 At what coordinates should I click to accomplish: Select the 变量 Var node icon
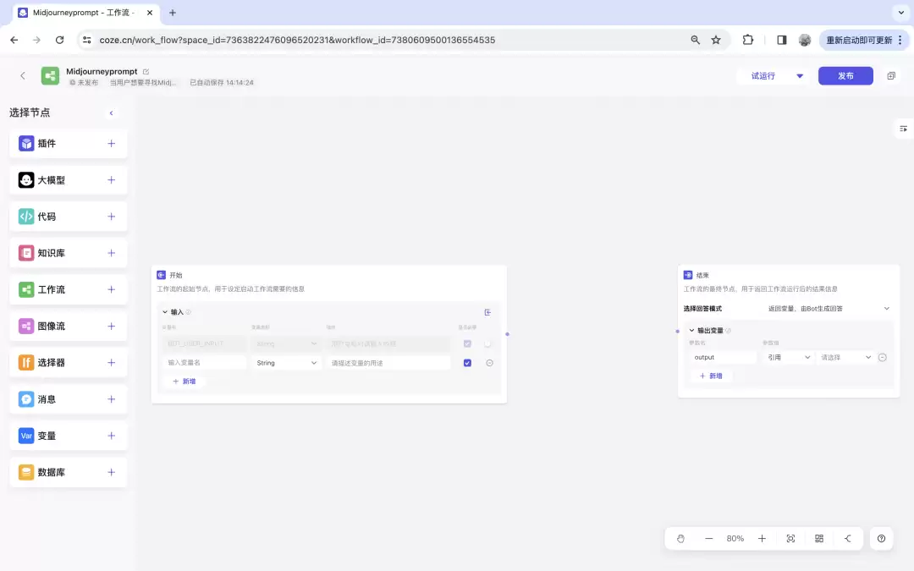click(26, 436)
